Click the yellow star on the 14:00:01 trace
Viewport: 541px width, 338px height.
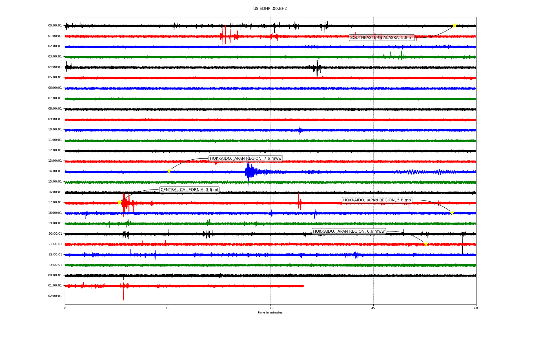169,171
